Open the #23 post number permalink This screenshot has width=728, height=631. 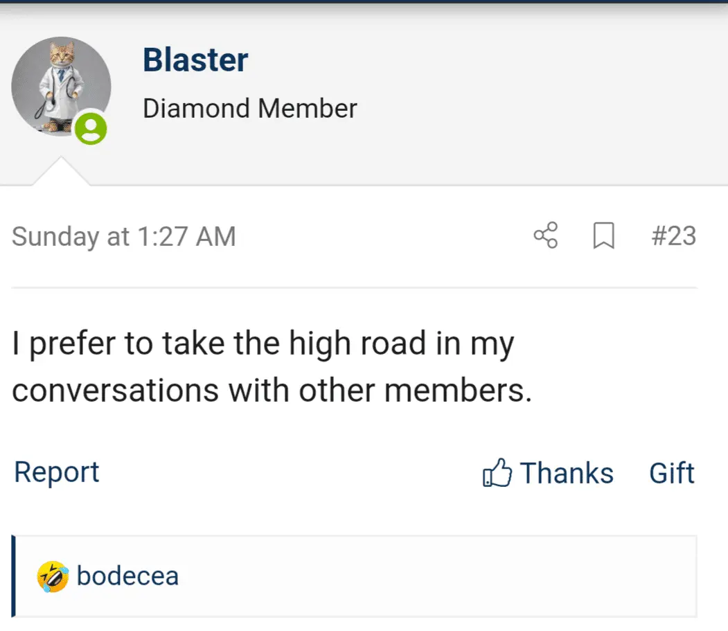point(673,236)
